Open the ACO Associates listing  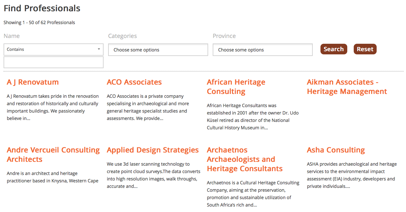click(134, 82)
